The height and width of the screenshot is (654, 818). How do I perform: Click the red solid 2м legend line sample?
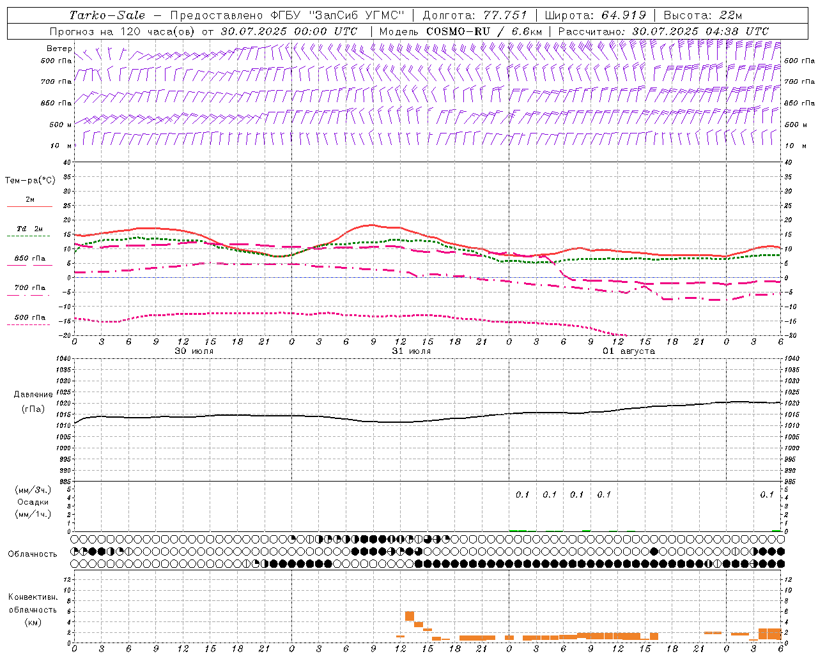pyautogui.click(x=29, y=207)
